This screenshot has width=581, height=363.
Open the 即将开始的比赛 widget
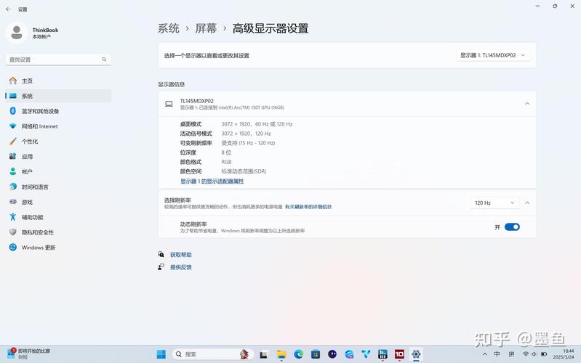(29, 354)
